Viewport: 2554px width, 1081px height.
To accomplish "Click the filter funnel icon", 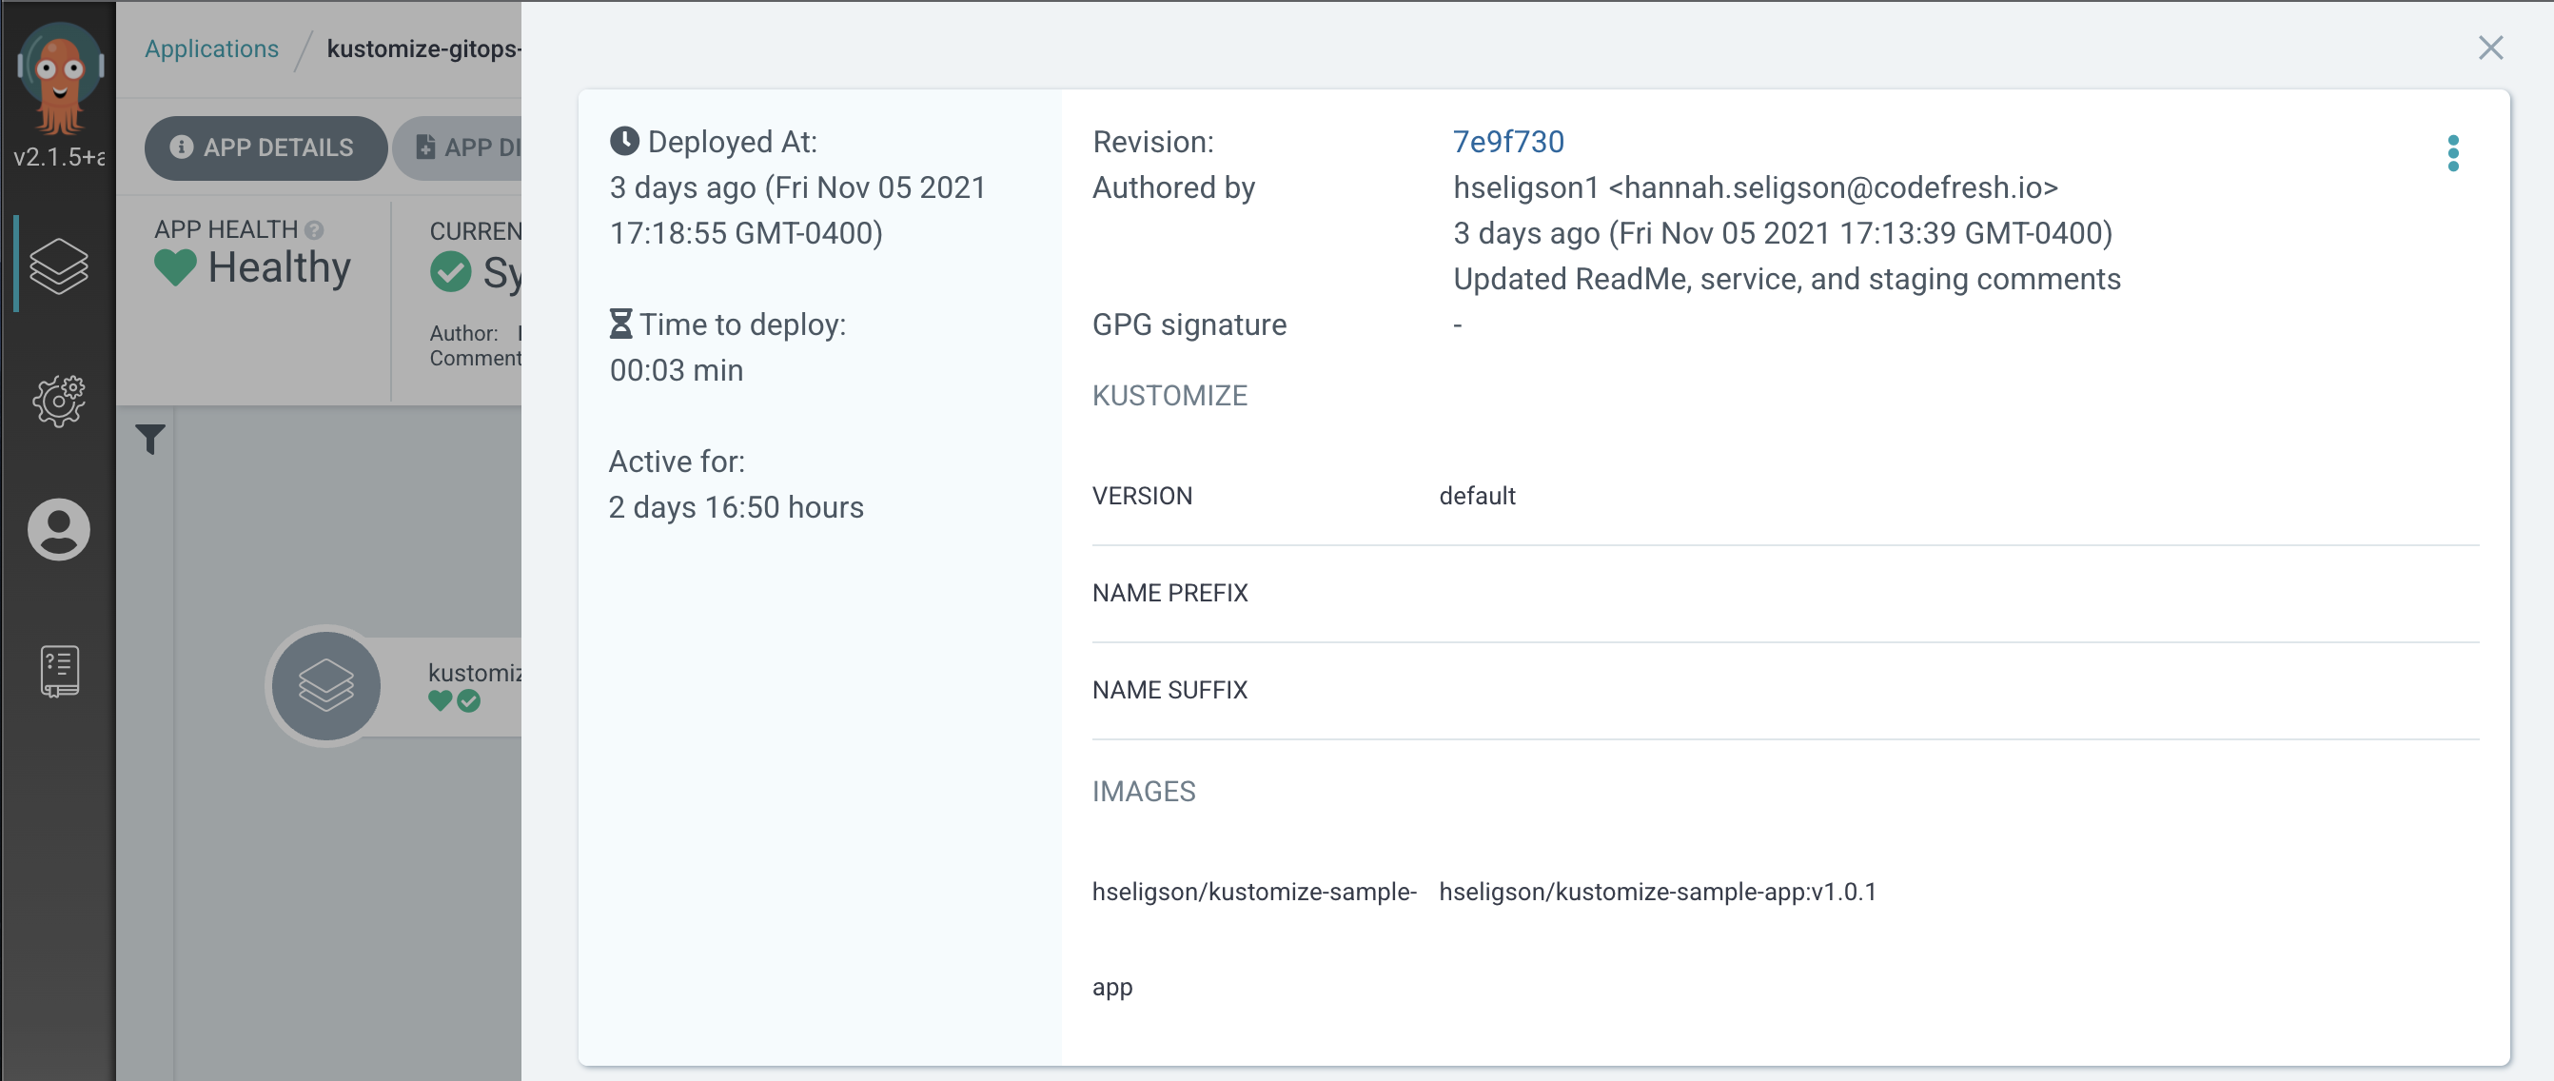I will 150,439.
